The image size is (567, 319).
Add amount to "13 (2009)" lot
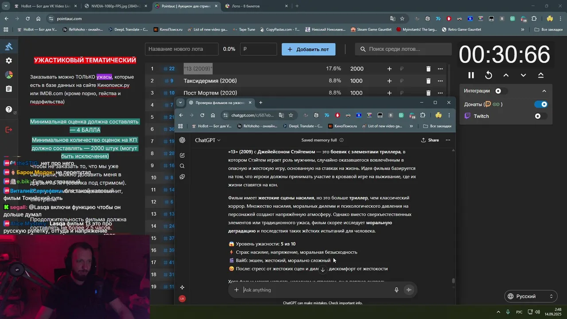(389, 69)
